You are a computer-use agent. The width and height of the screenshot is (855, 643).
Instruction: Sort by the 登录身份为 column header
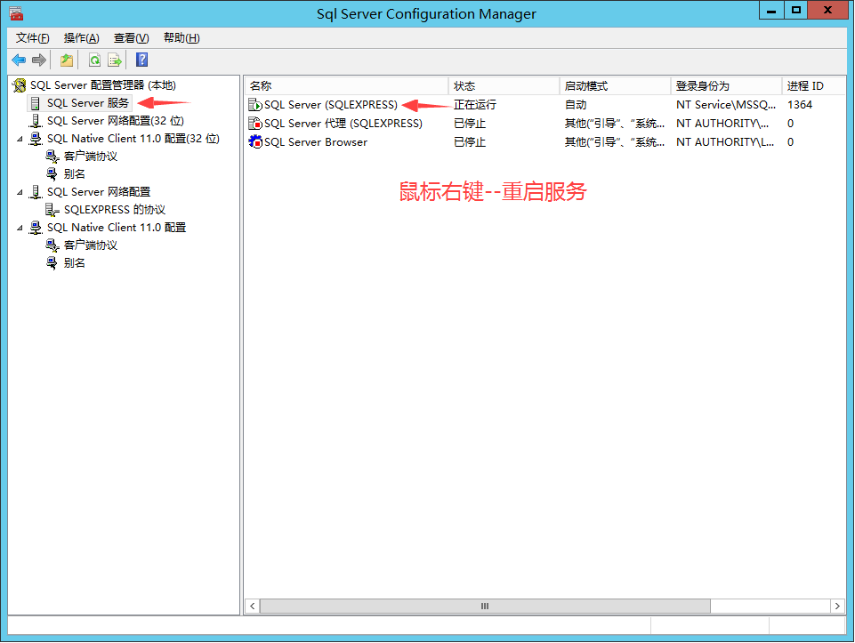tap(727, 86)
